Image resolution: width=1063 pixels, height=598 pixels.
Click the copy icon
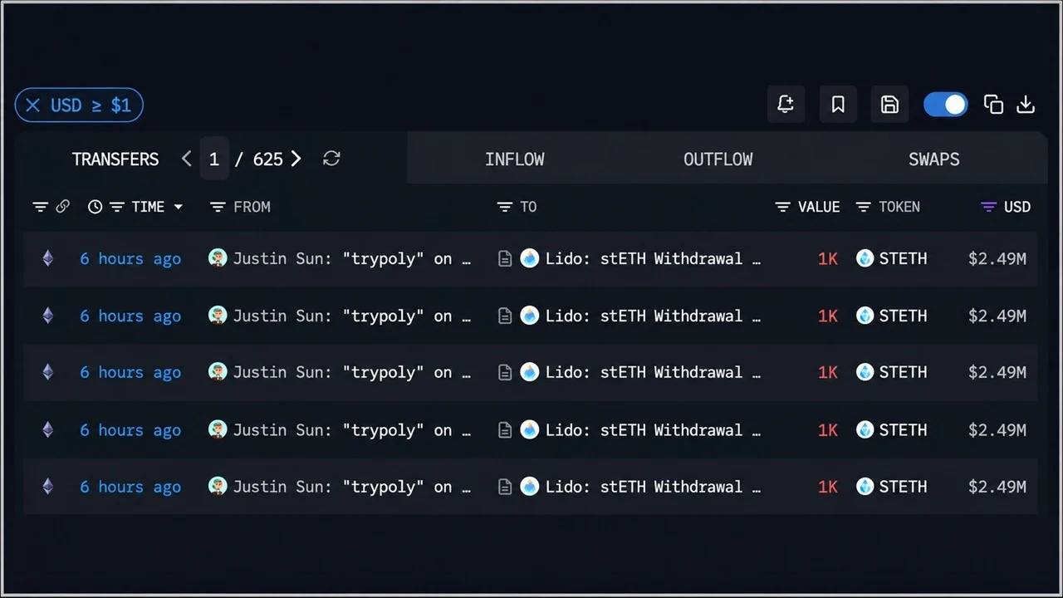[x=993, y=105]
